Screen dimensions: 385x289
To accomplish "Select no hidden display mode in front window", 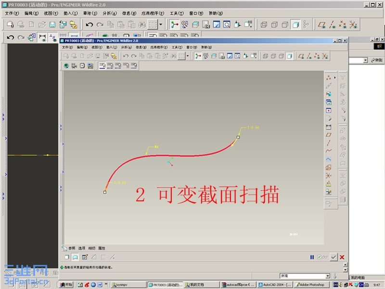I will coord(282,56).
